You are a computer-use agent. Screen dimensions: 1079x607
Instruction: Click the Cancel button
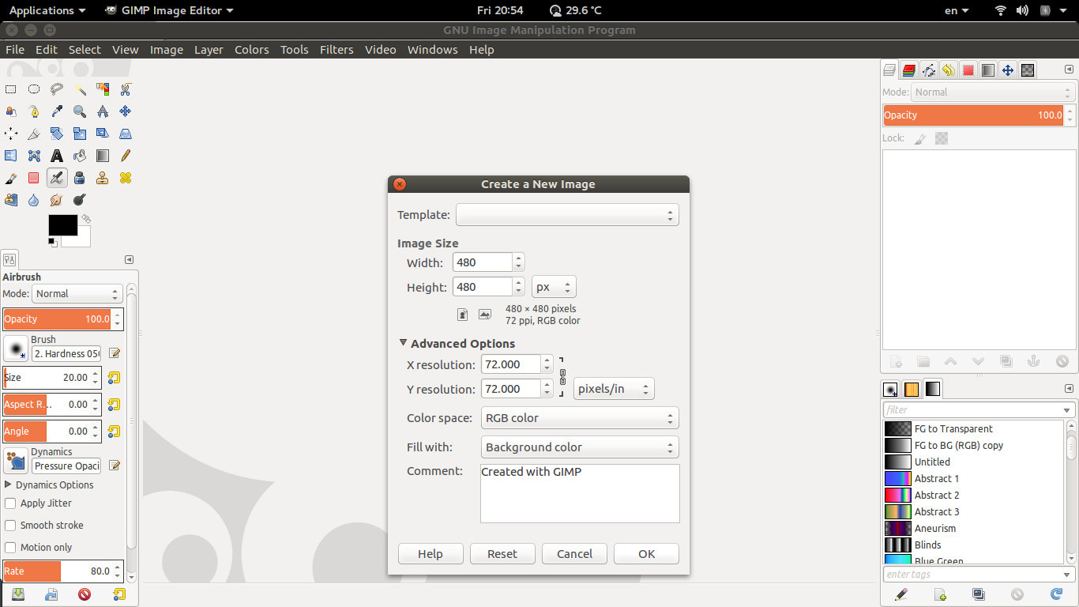(x=574, y=553)
